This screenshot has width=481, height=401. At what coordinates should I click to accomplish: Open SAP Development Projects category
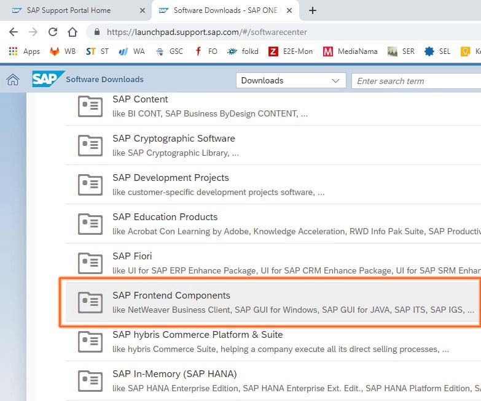tap(171, 178)
